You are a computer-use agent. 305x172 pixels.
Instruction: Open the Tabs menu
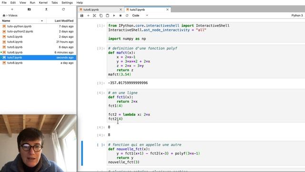click(x=54, y=2)
